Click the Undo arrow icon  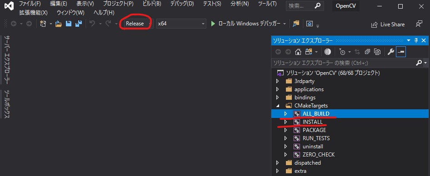tap(92, 24)
